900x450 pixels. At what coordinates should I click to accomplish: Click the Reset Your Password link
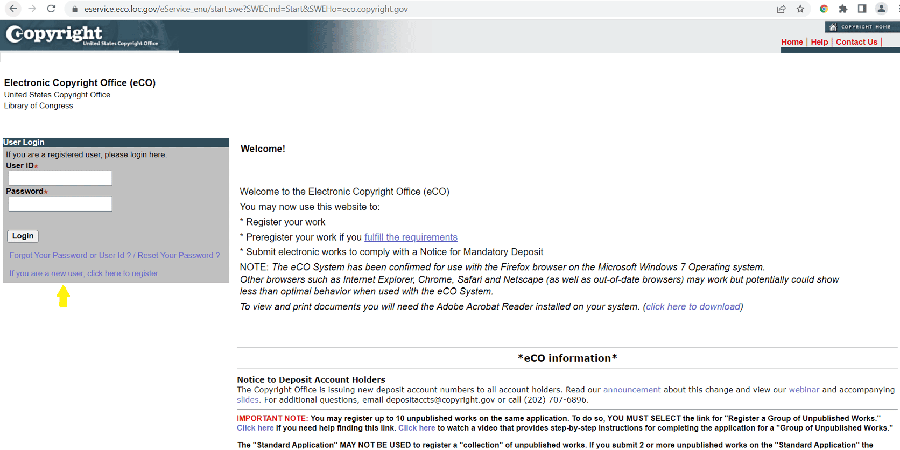(179, 255)
